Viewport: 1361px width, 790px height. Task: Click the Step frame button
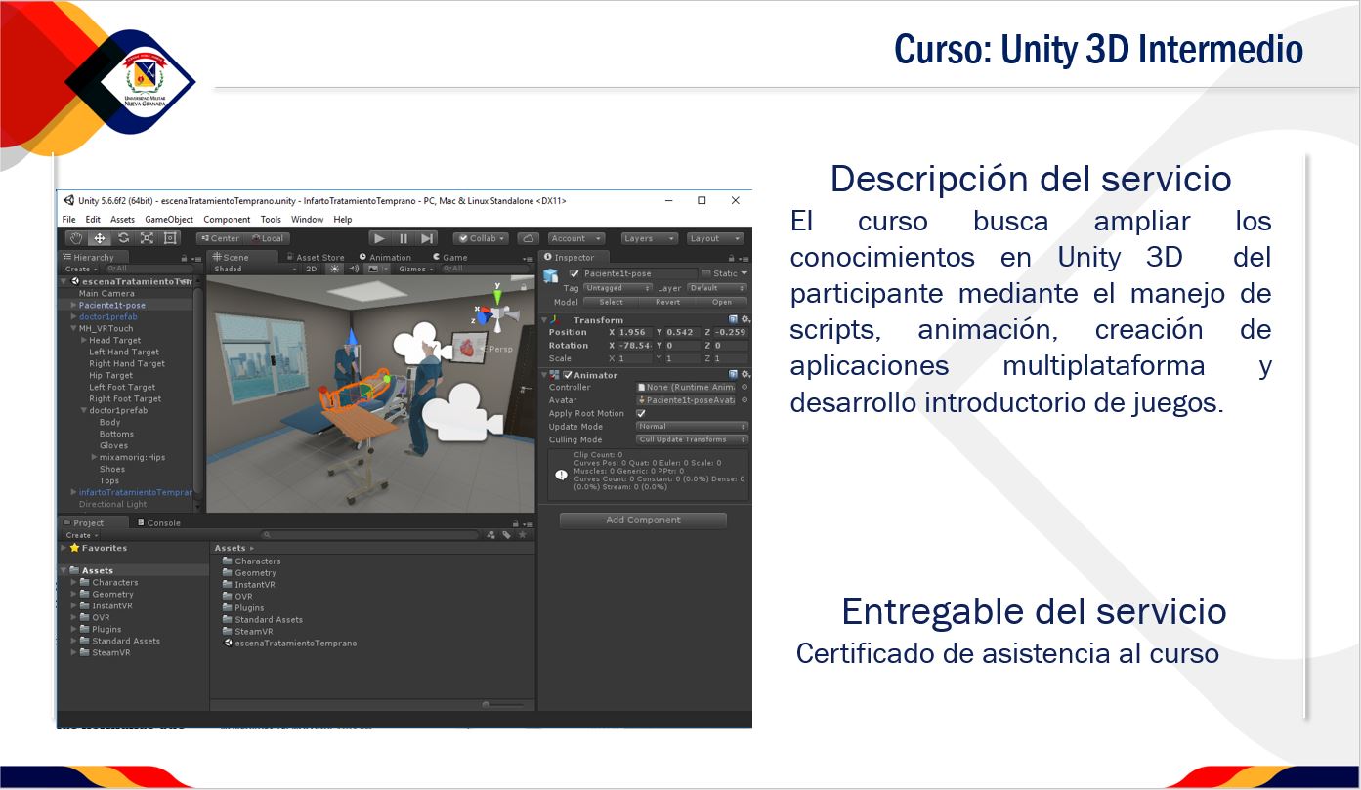click(x=427, y=238)
